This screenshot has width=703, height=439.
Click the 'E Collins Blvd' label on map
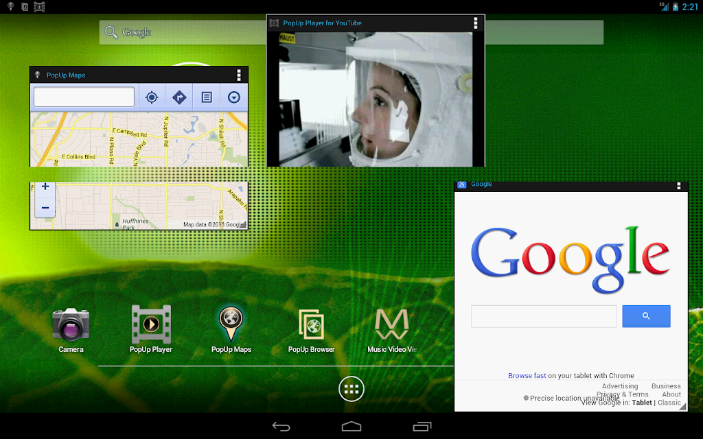78,156
